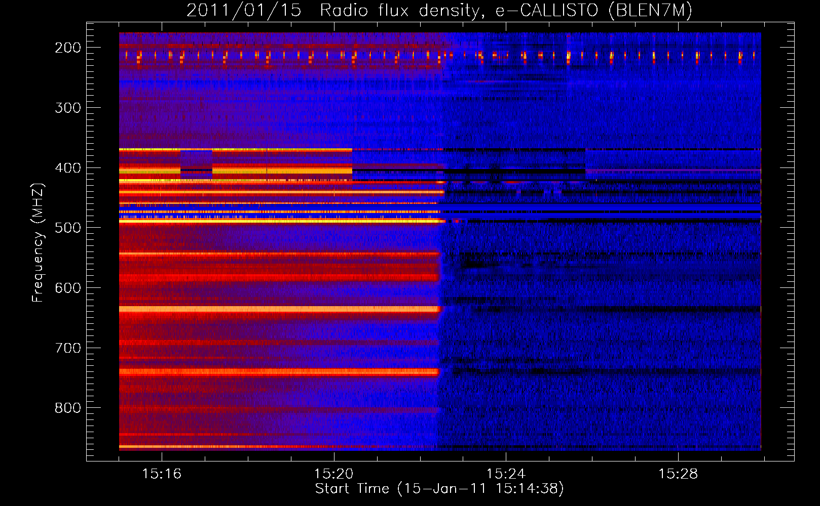Select the 300 frequency axis label
820x506 pixels.
point(68,108)
